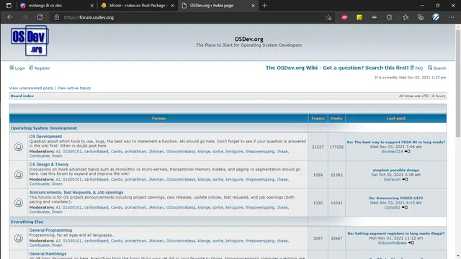Open the forum Search link

tap(437, 68)
